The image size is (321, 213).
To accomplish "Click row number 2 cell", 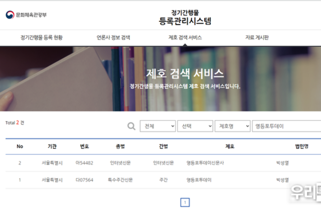I will (20, 163).
